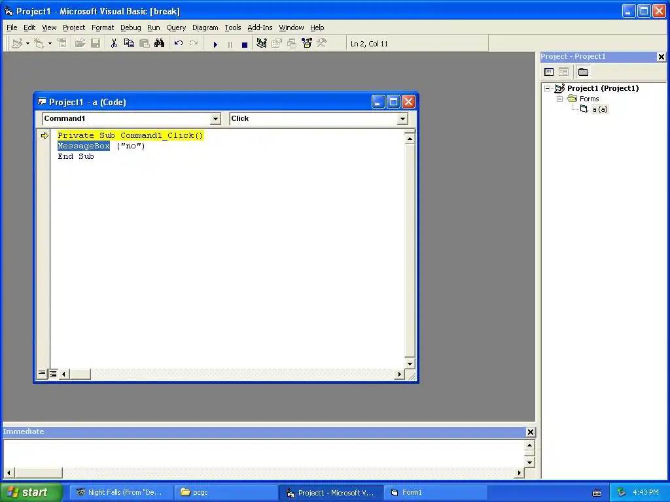Open the View menu
The image size is (670, 502).
pos(49,27)
